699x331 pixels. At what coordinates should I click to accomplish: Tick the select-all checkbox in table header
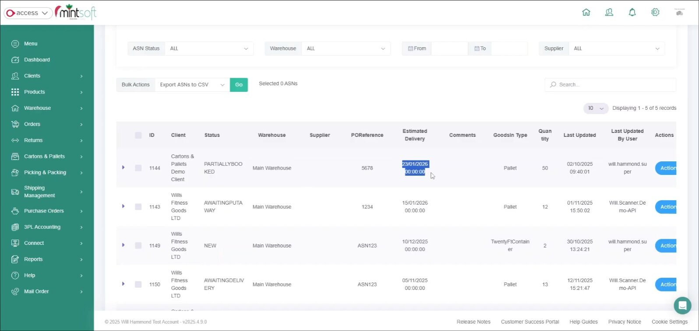(138, 135)
